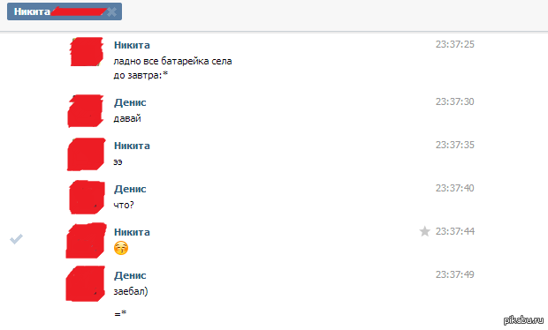Screen dimensions: 548x330
Task: Open Денис's avatar beside the last message
Action: pyautogui.click(x=85, y=283)
